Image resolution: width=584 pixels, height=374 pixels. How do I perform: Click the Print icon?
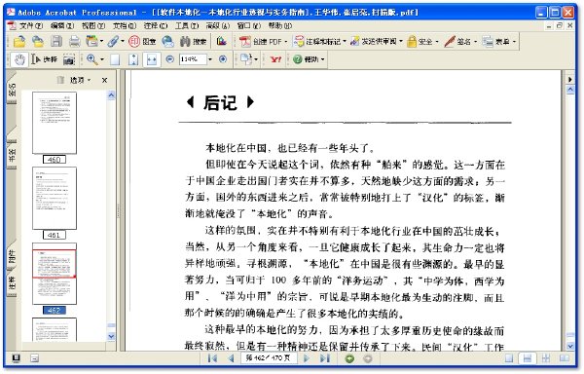[75, 41]
